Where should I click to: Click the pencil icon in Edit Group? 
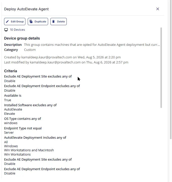click(7, 21)
